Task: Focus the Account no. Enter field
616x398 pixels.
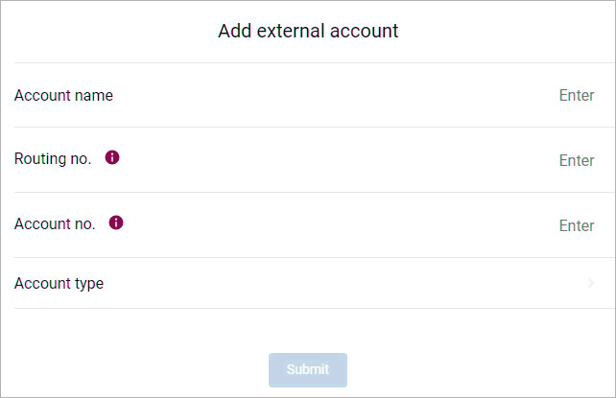Action: coord(577,225)
